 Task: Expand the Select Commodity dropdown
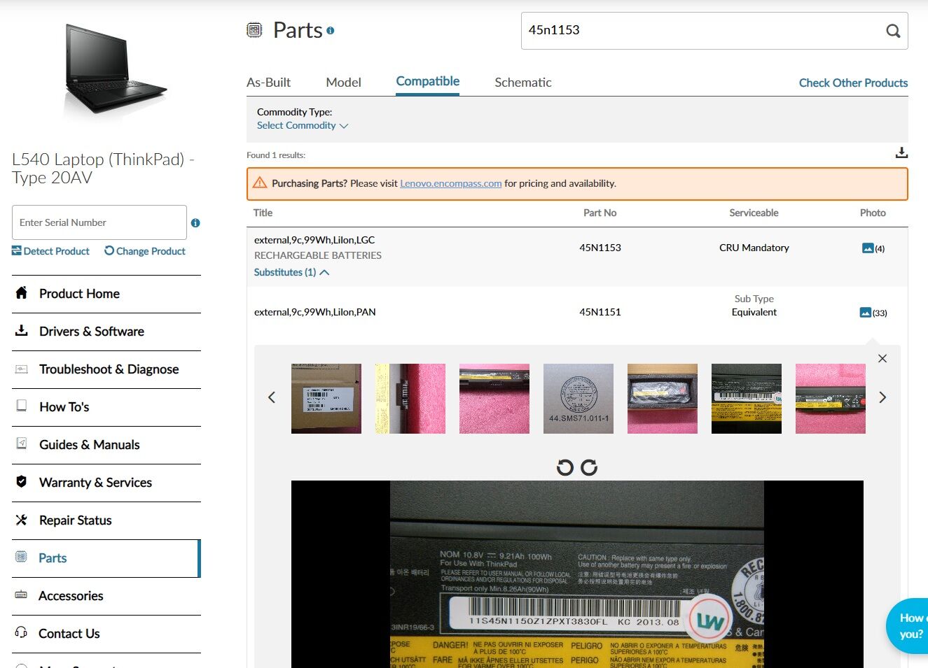[x=302, y=126]
